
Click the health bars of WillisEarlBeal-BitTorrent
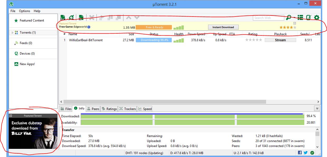179,40
